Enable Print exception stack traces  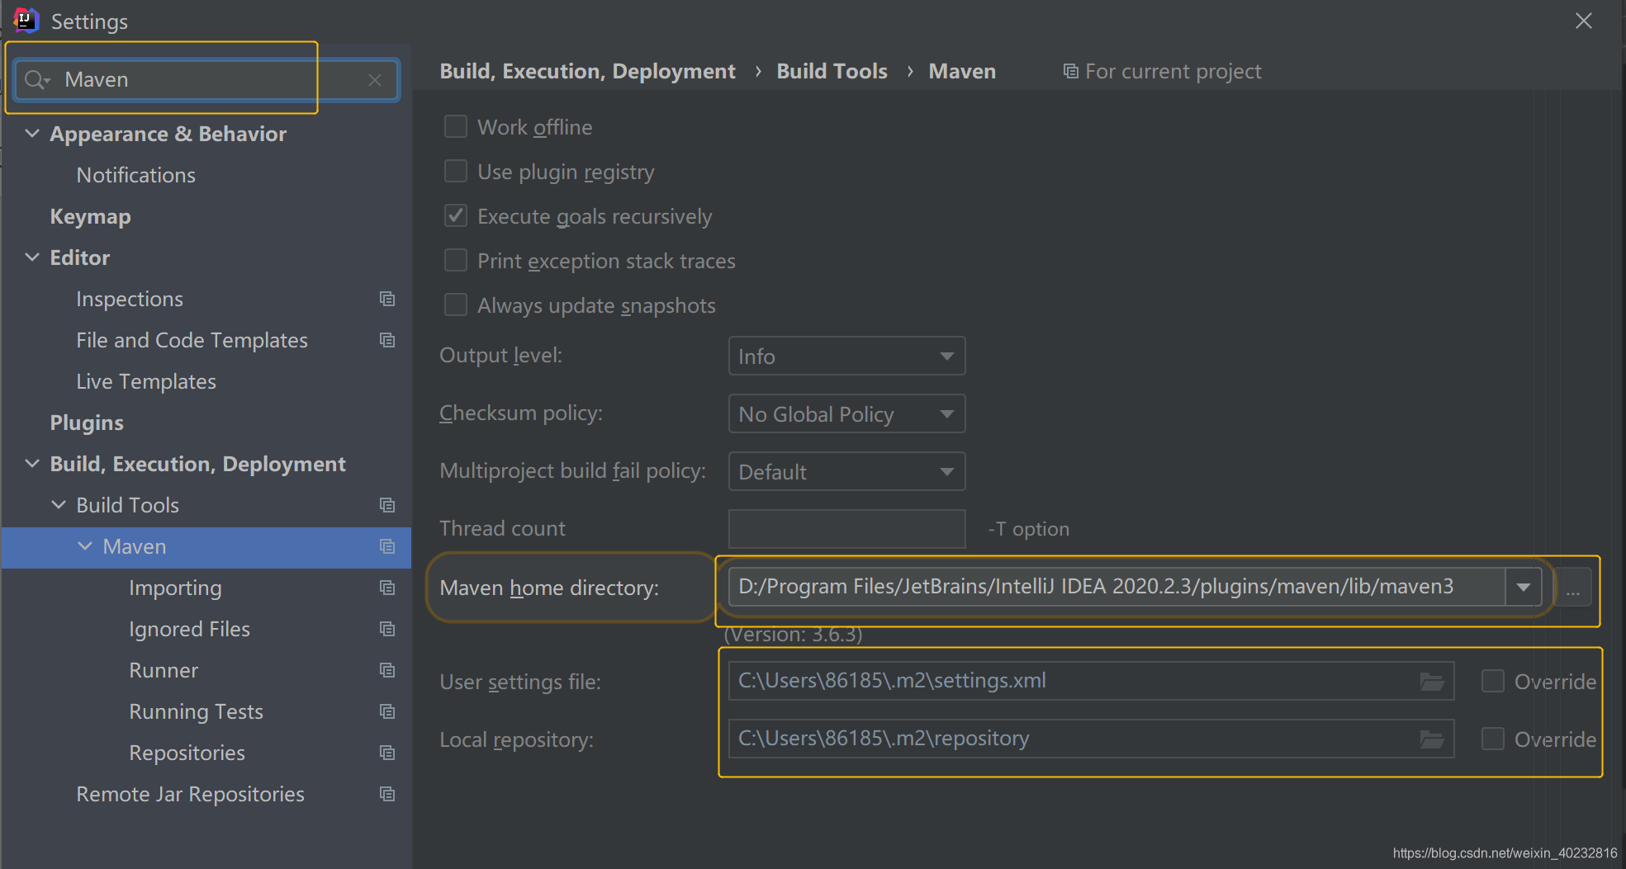456,260
